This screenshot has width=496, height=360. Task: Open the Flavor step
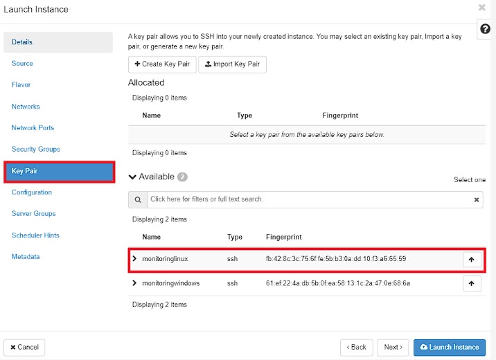coord(21,84)
